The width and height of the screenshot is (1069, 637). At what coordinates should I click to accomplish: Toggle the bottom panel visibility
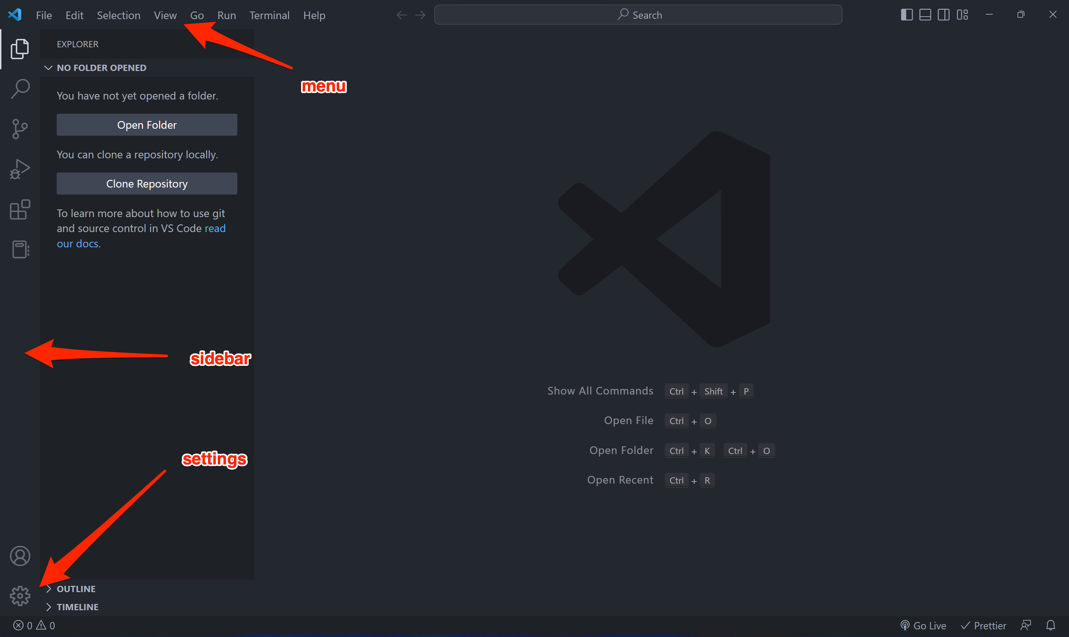tap(925, 15)
